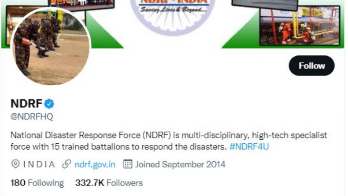View the 332.7K Followers list
The height and width of the screenshot is (196, 348).
point(109,183)
